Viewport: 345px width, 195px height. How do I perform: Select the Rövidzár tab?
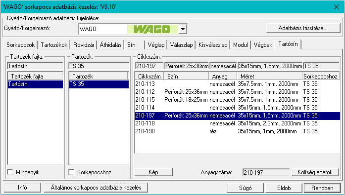point(84,45)
